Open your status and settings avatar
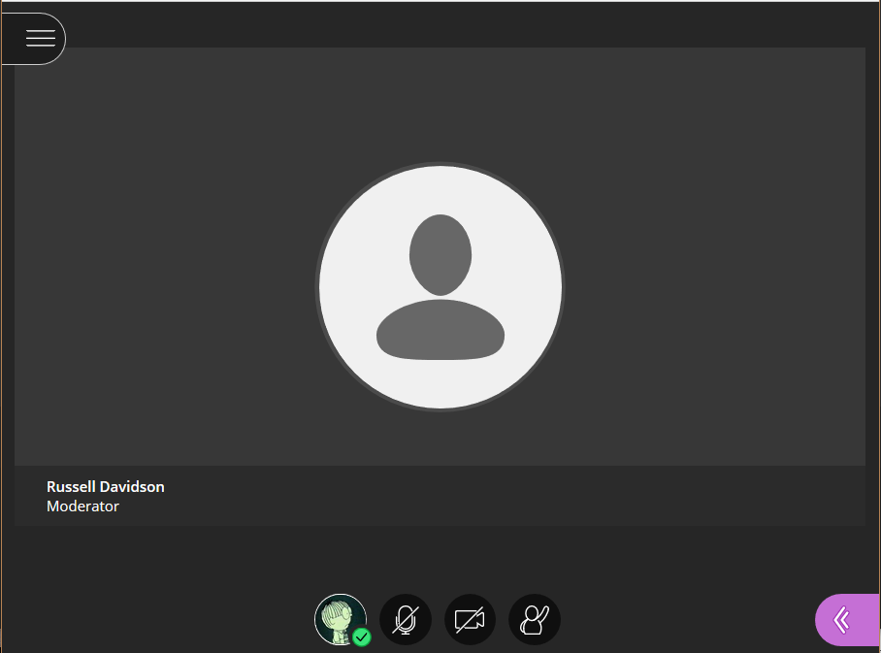The height and width of the screenshot is (653, 881). [x=340, y=619]
